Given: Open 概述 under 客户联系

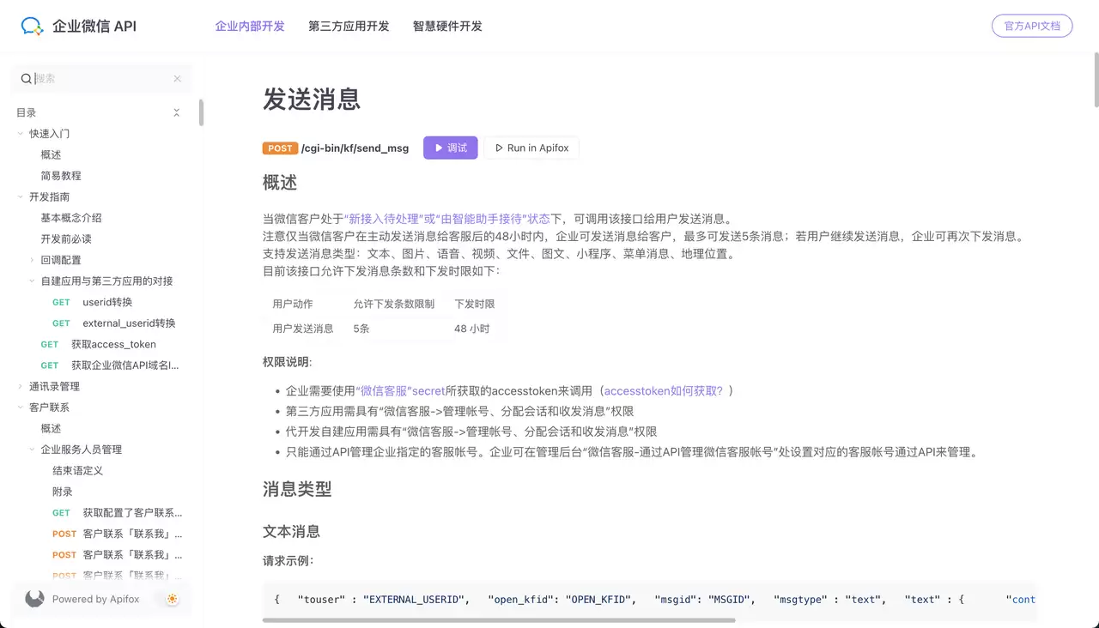Looking at the screenshot, I should pyautogui.click(x=51, y=428).
